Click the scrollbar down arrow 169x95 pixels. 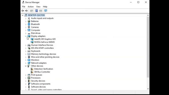148,89
